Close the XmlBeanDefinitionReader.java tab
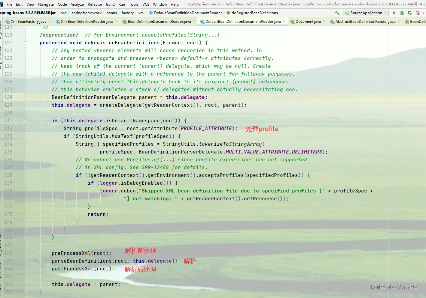 click(x=116, y=22)
